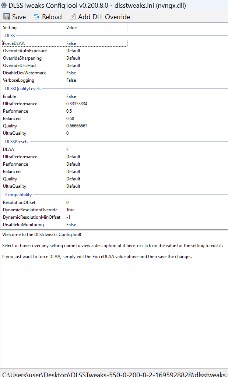The width and height of the screenshot is (228, 377).
Task: Edit the DisableDevWatermark value False
Action: tap(71, 73)
